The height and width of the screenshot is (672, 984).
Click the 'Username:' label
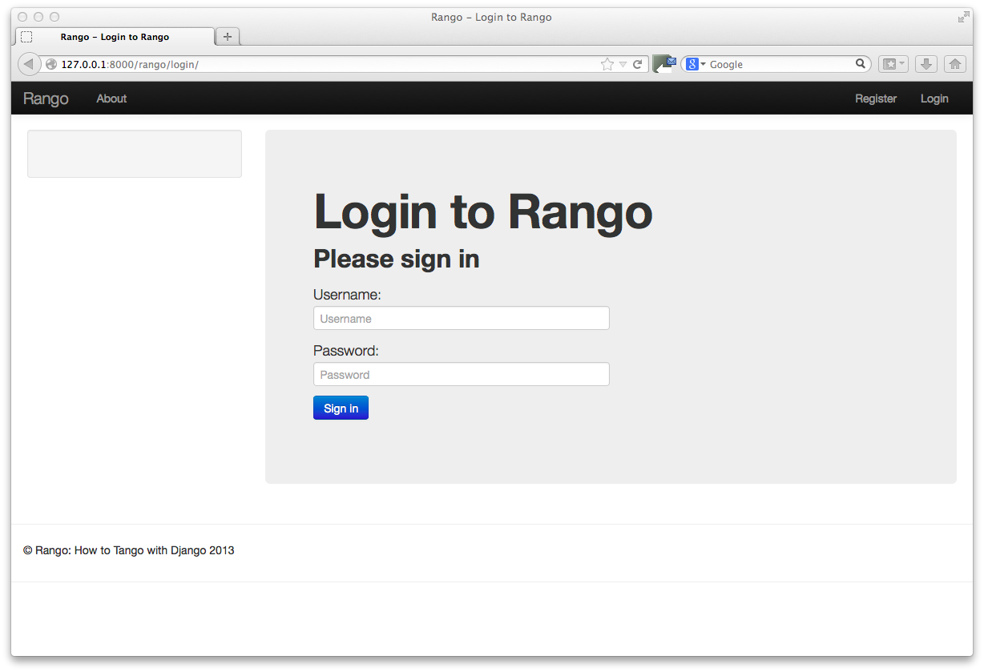tap(347, 295)
